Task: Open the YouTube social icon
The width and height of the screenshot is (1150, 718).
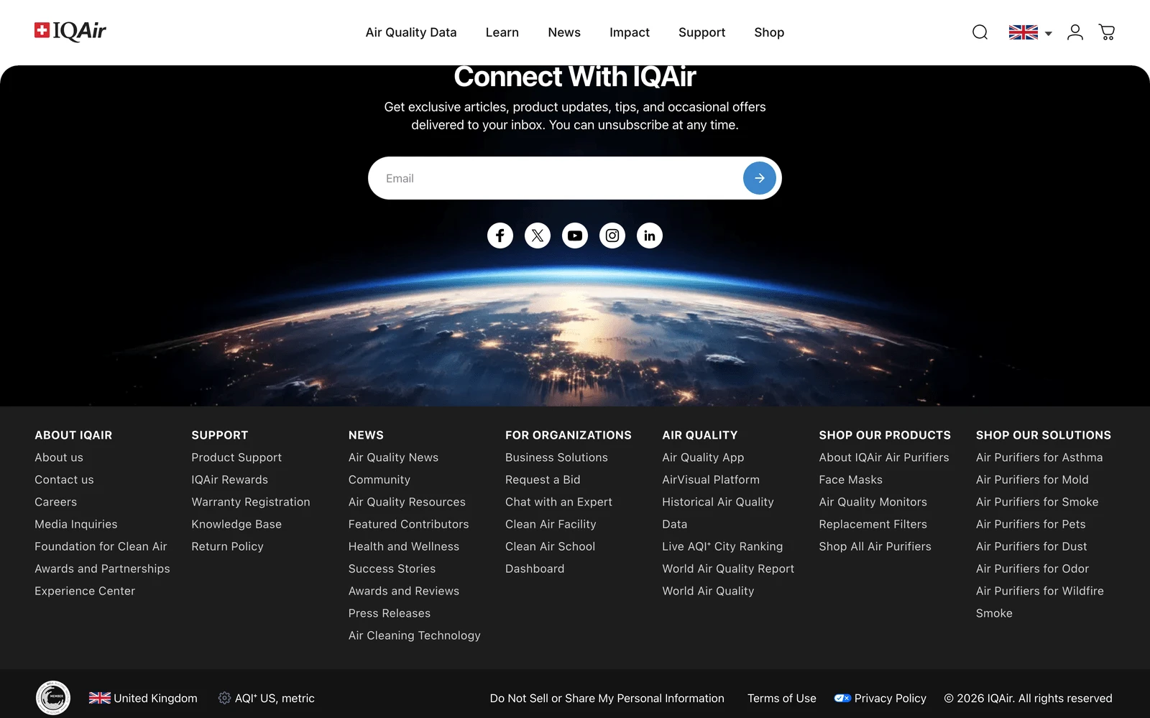Action: tap(575, 236)
